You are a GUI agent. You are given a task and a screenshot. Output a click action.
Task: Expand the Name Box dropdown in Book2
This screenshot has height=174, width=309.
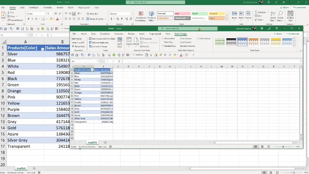(x=98, y=61)
